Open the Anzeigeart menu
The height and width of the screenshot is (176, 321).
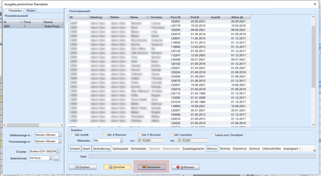pyautogui.click(x=292, y=149)
